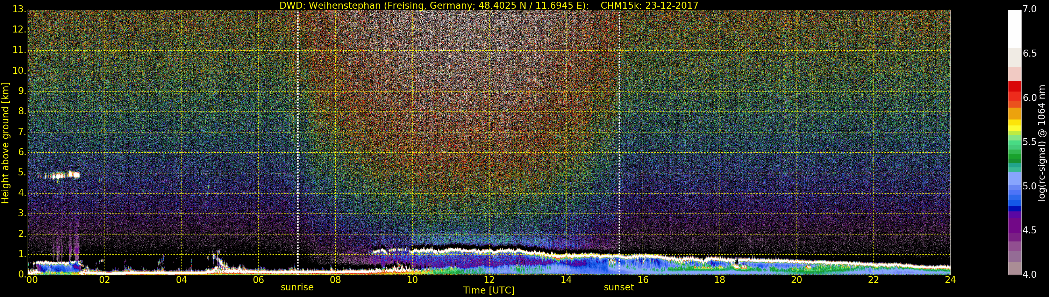The width and height of the screenshot is (1049, 297).
Task: Click the height axis tick '9.'
Action: [x=22, y=91]
